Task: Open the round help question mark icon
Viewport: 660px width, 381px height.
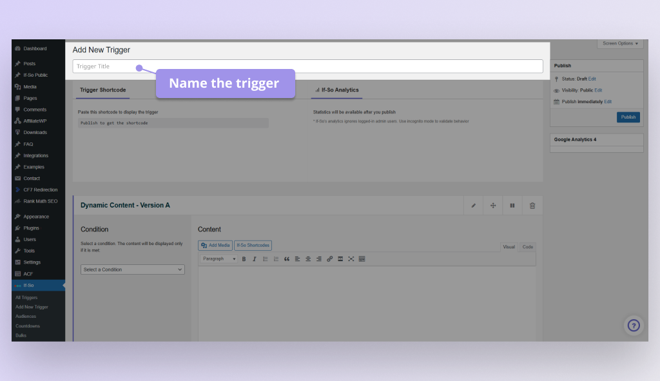Action: click(x=634, y=326)
